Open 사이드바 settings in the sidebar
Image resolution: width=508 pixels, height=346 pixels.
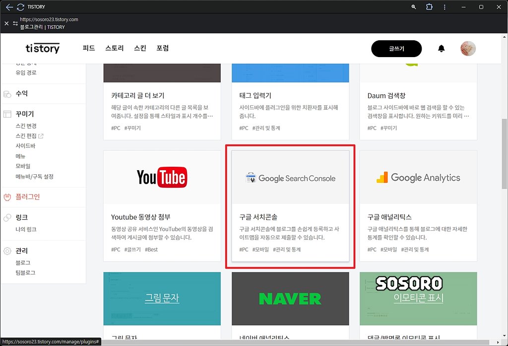[x=26, y=146]
